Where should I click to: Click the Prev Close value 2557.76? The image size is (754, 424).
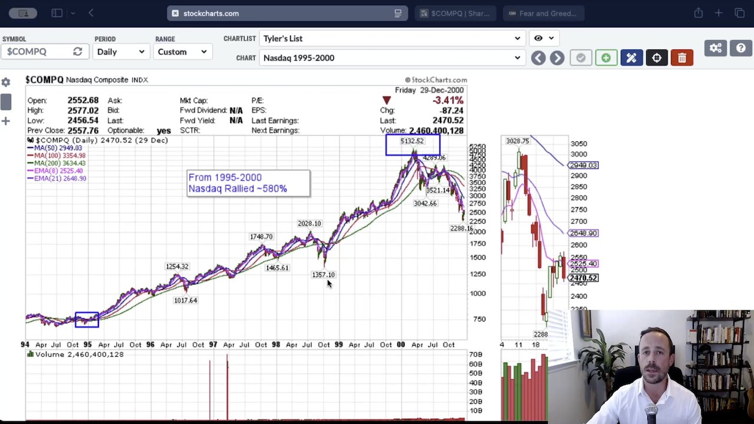click(x=83, y=130)
